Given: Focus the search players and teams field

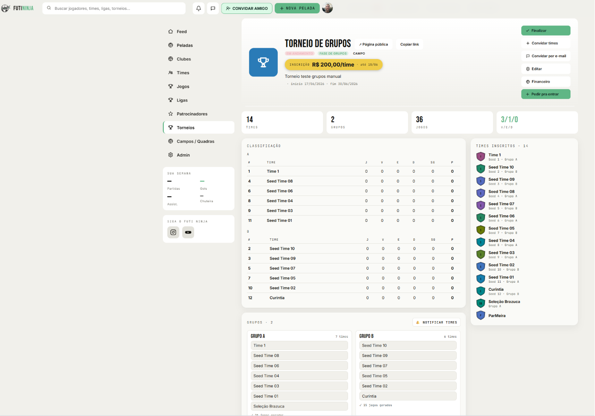Looking at the screenshot, I should click(x=114, y=8).
